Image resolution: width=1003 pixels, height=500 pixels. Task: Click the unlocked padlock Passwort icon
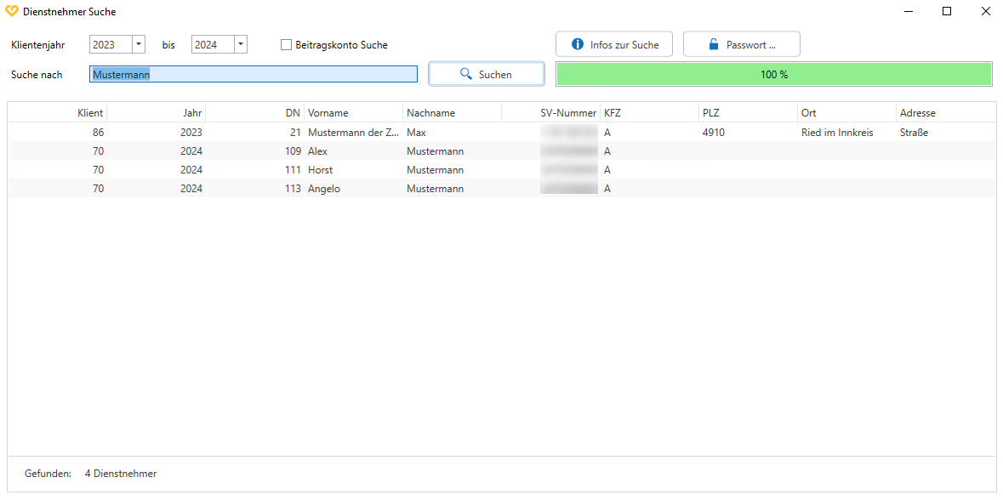click(714, 44)
